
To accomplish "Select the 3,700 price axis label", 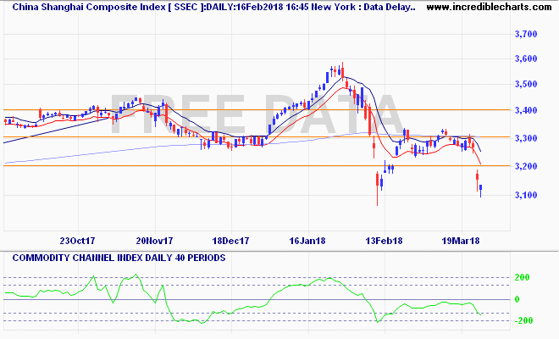I will (x=527, y=35).
